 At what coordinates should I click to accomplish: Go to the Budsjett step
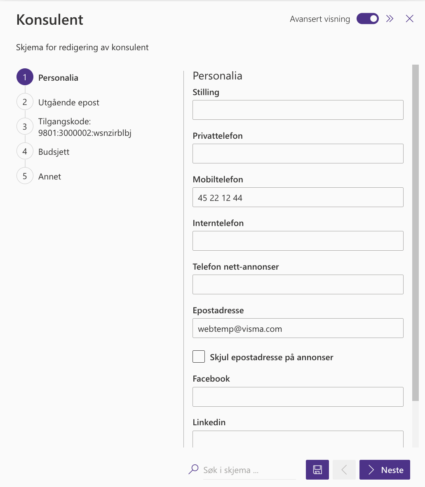click(x=54, y=152)
